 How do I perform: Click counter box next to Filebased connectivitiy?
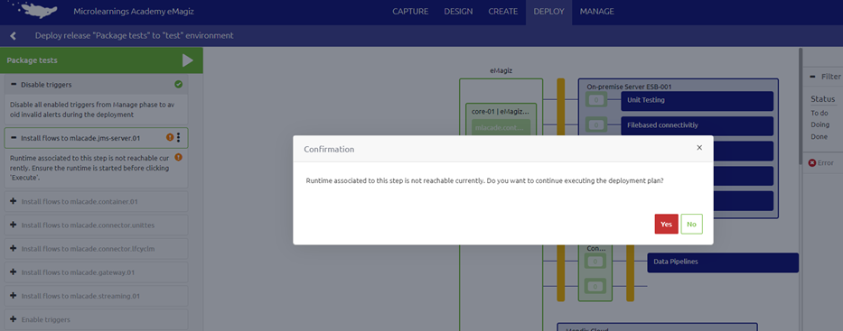pyautogui.click(x=596, y=125)
